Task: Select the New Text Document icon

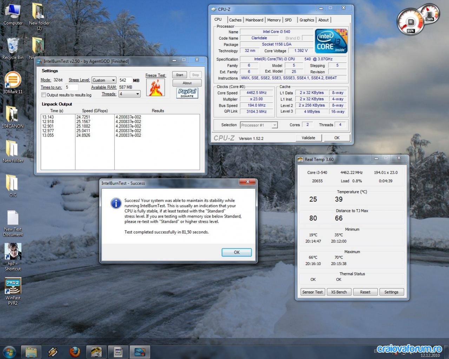Action: (13, 223)
